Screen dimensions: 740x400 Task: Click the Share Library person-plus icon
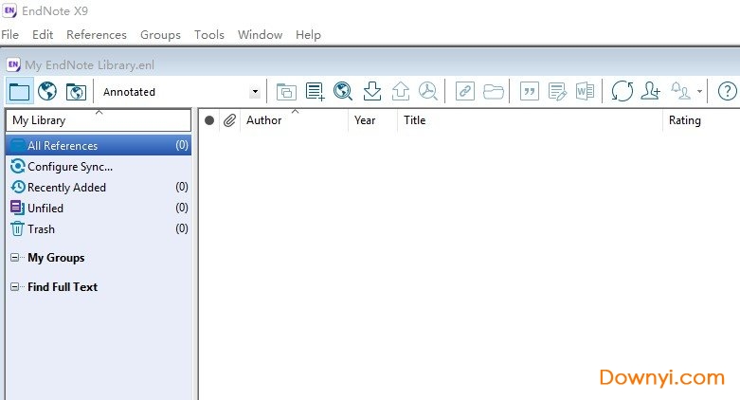[x=650, y=91]
